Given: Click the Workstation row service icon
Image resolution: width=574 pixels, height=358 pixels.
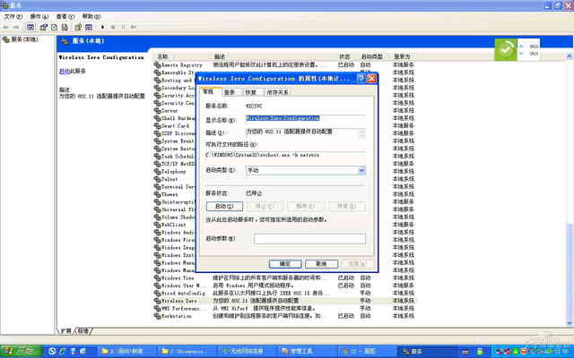Looking at the screenshot, I should point(158,316).
